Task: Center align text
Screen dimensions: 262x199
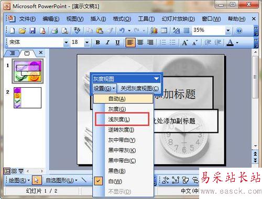Action: (140, 42)
